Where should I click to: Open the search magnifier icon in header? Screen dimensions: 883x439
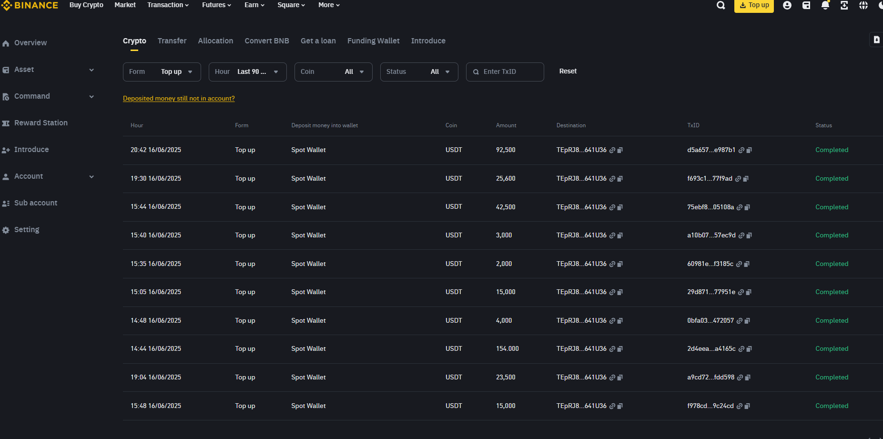pyautogui.click(x=721, y=5)
